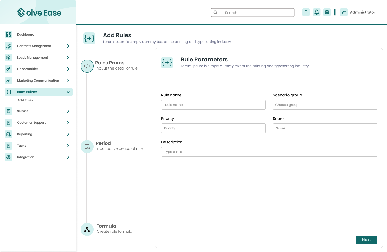
Task: Expand Customer Support submenu chevron
Action: click(68, 123)
